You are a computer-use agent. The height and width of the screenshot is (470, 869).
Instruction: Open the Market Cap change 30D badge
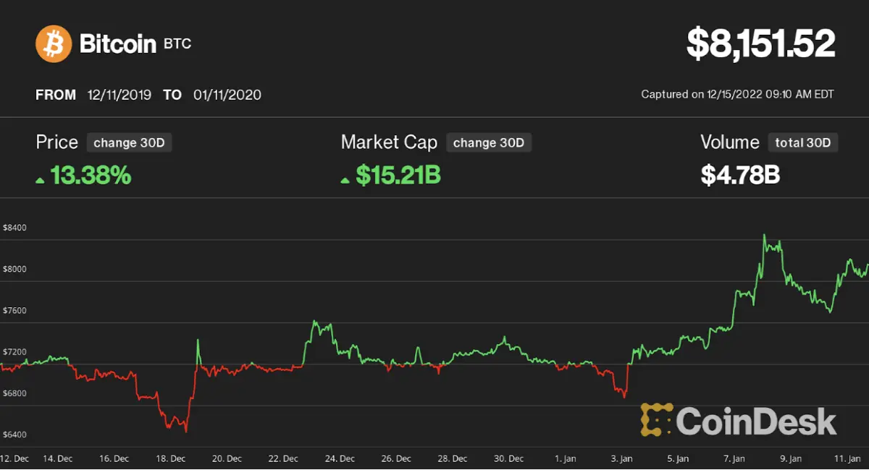click(489, 142)
